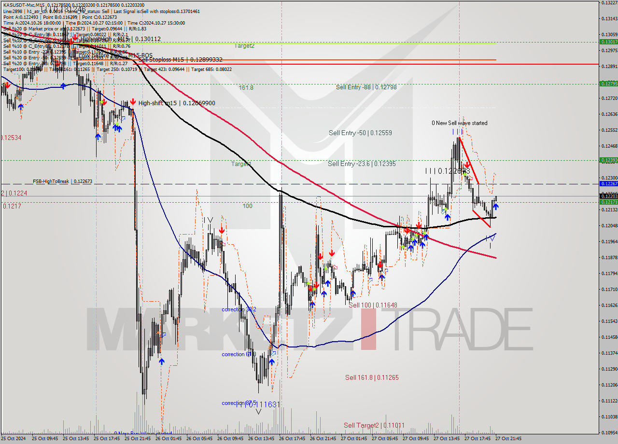Click the 0.10954 price axis value
618x444 pixels.
610,432
